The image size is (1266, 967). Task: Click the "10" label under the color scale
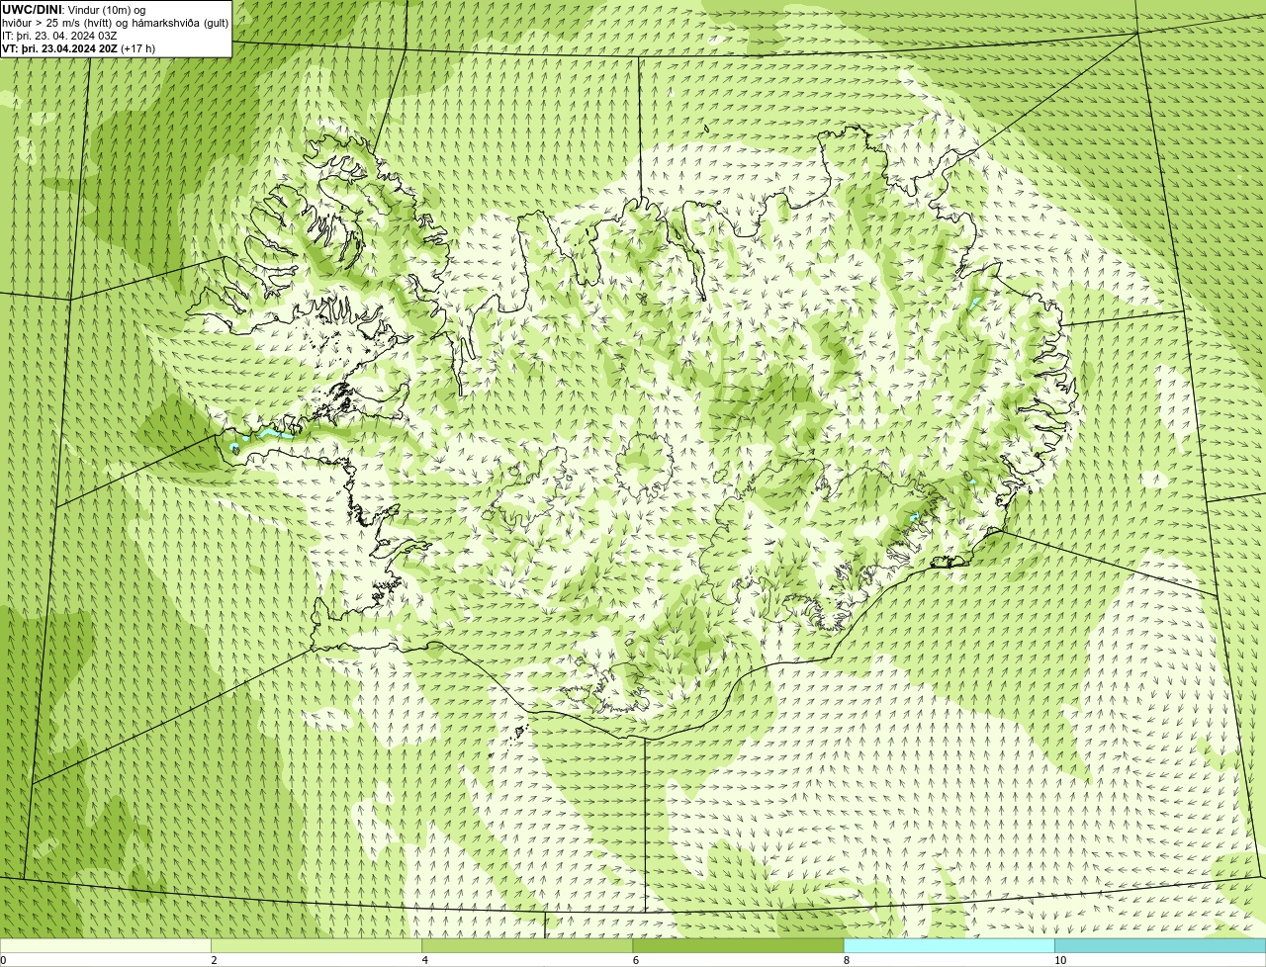(x=1059, y=960)
